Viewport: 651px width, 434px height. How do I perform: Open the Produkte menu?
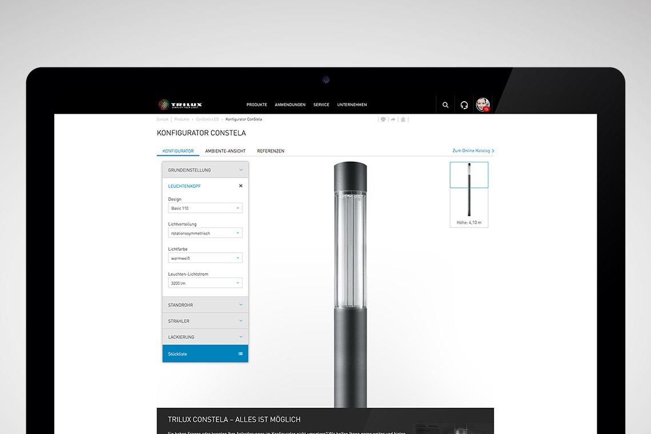[x=256, y=105]
